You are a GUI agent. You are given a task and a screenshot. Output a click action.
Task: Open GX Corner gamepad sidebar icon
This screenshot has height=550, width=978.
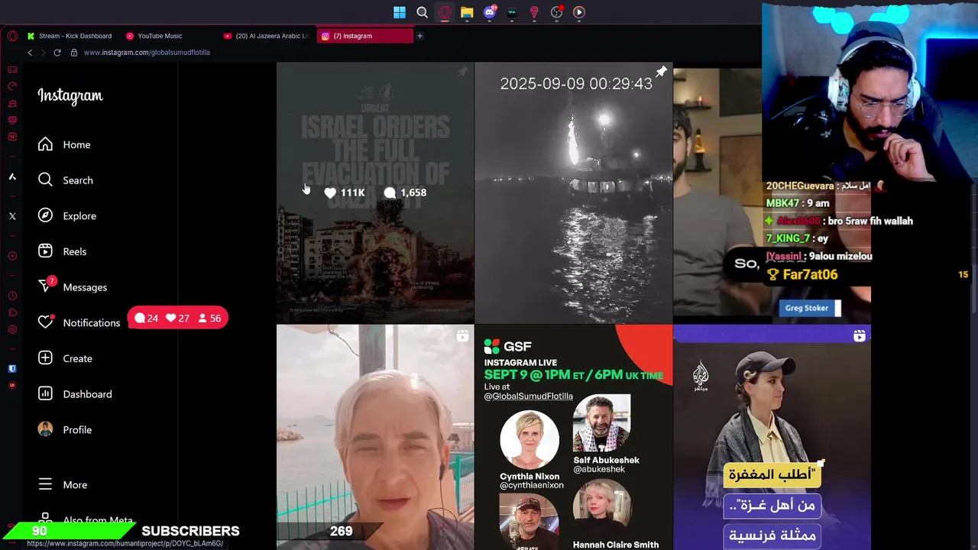coord(12,70)
